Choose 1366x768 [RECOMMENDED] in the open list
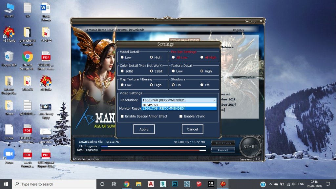 point(179,108)
